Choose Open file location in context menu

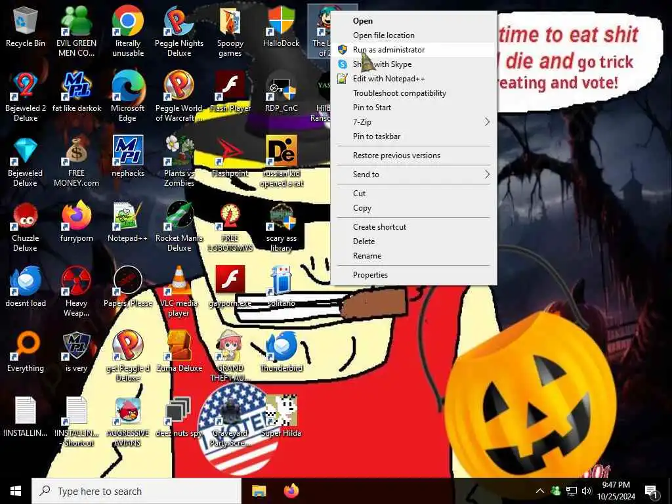[413, 35]
